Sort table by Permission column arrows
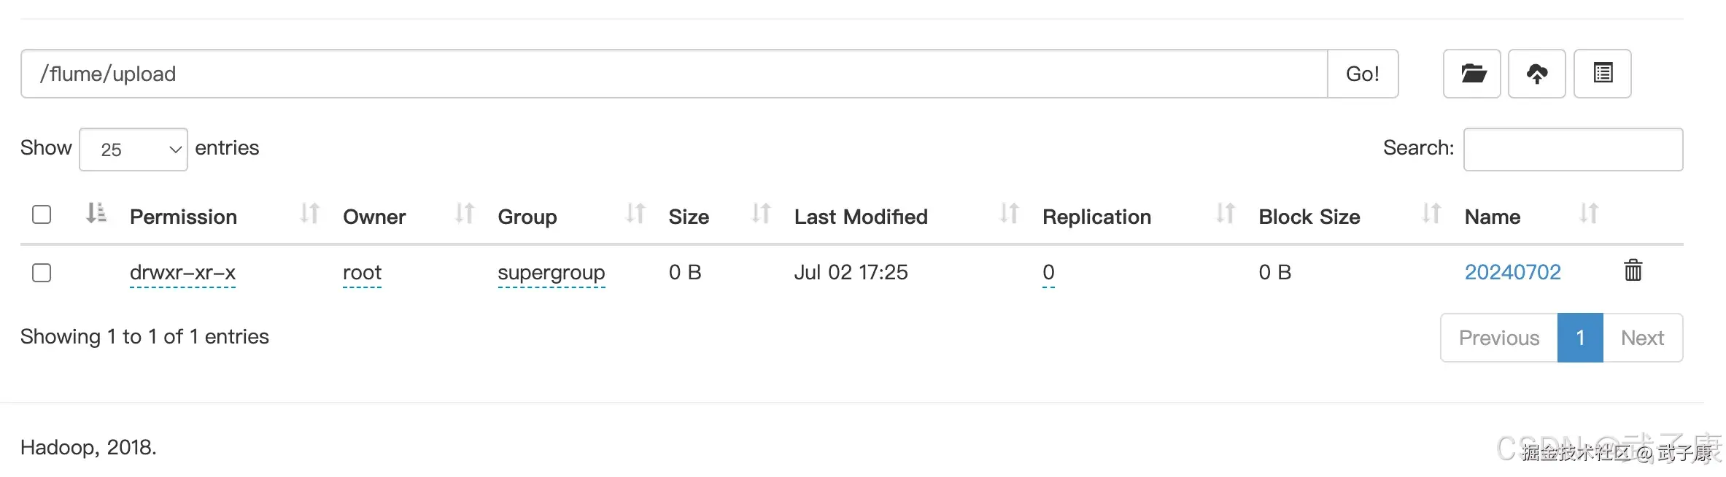The image size is (1726, 477). [309, 214]
